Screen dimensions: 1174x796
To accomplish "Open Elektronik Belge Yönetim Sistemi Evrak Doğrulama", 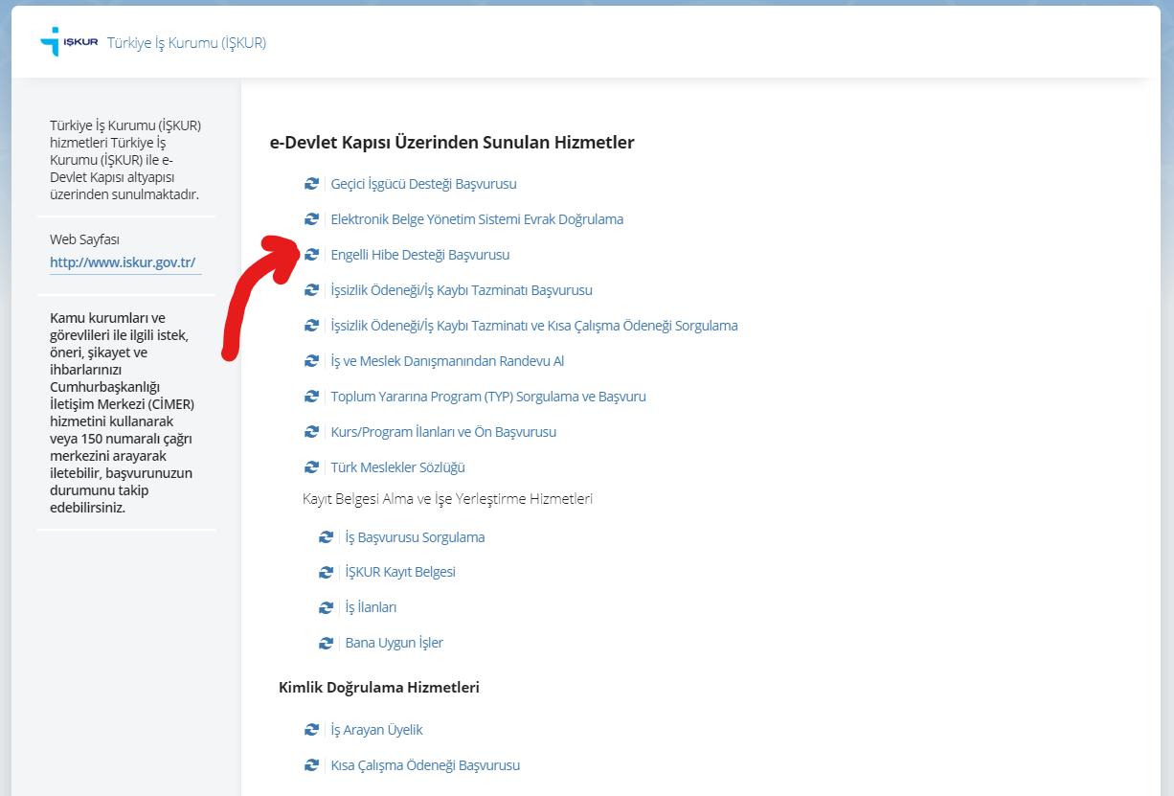I will (477, 219).
